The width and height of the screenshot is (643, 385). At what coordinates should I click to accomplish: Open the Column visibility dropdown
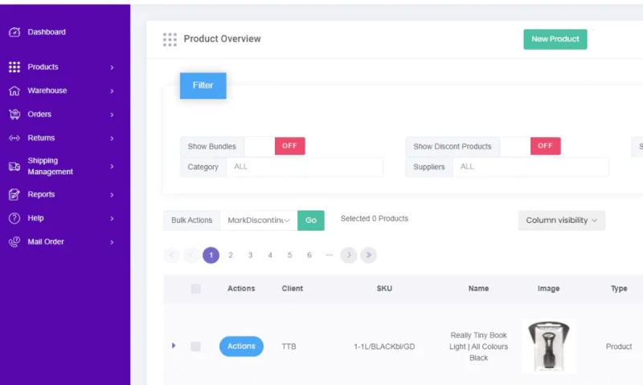click(x=561, y=220)
